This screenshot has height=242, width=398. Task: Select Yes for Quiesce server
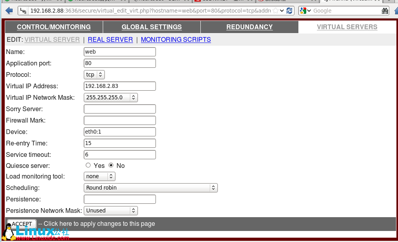point(88,166)
